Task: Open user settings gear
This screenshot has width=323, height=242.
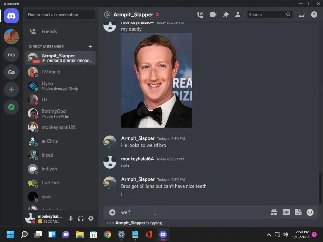Action: click(x=91, y=218)
